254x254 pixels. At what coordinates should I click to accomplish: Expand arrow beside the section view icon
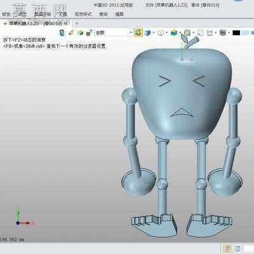coord(215,33)
